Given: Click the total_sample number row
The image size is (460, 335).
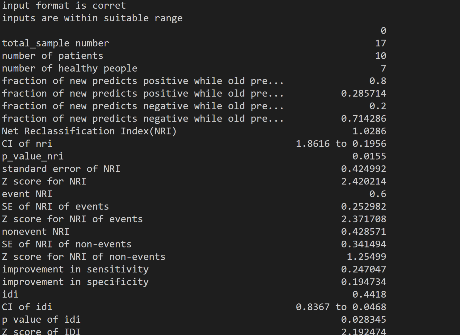Looking at the screenshot, I should [55, 43].
